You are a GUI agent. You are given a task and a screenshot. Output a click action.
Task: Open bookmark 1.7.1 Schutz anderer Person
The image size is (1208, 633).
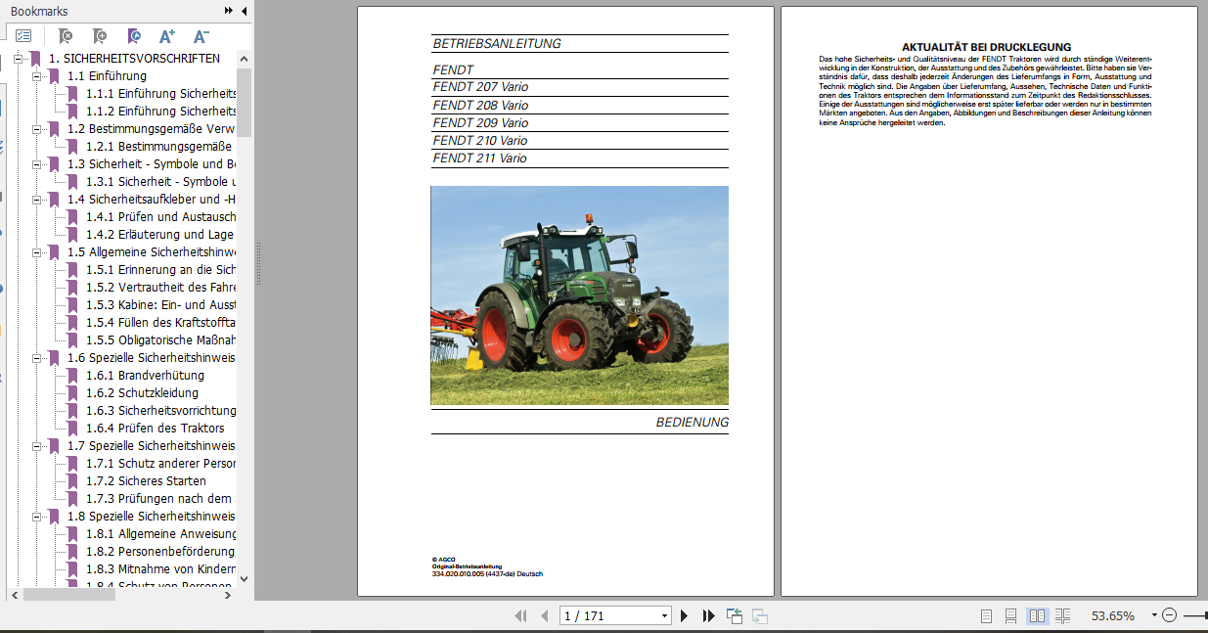[160, 464]
